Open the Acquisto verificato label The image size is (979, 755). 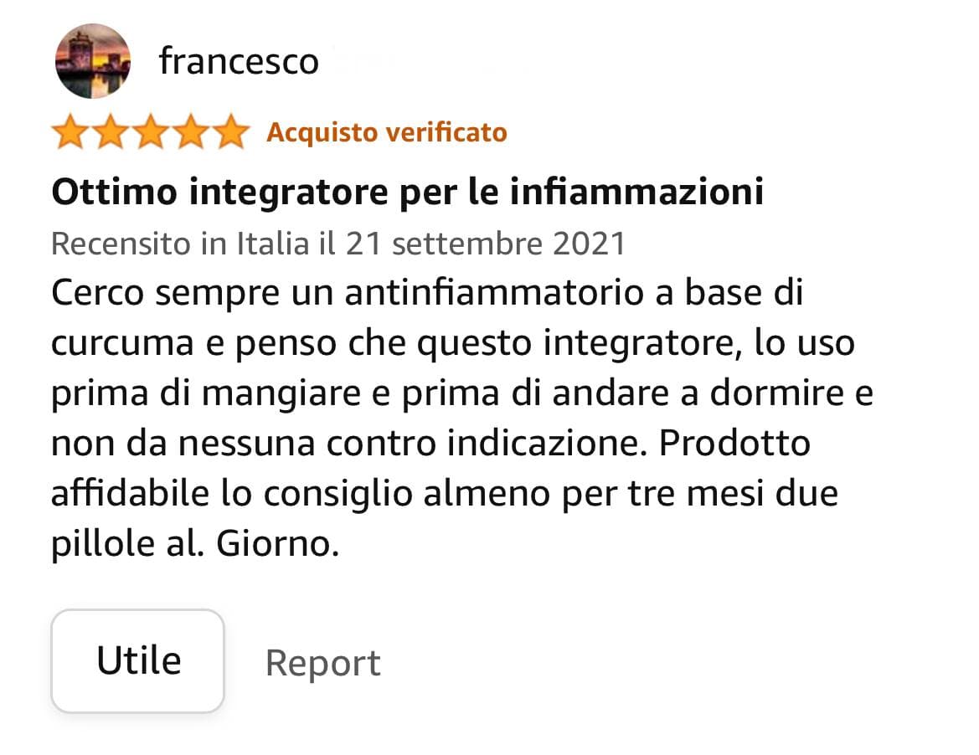pos(387,133)
